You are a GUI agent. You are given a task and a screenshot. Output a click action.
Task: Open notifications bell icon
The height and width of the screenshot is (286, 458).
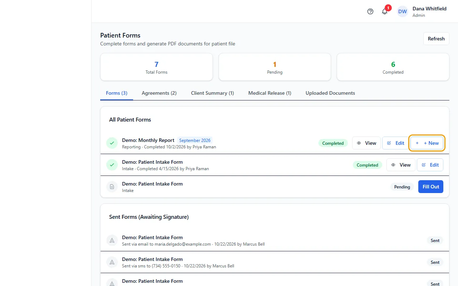[385, 11]
